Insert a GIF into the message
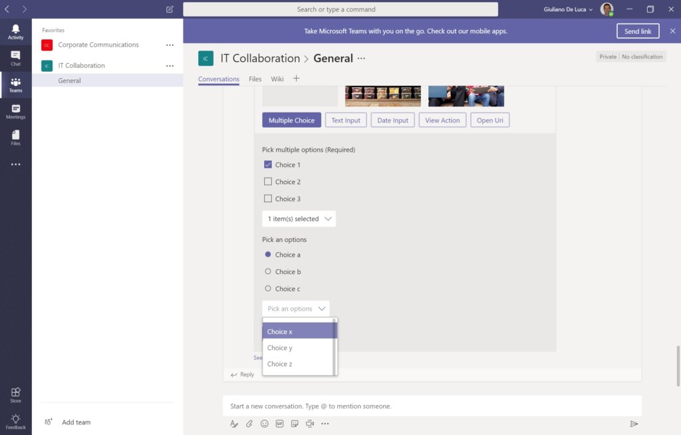This screenshot has width=681, height=435. (279, 424)
